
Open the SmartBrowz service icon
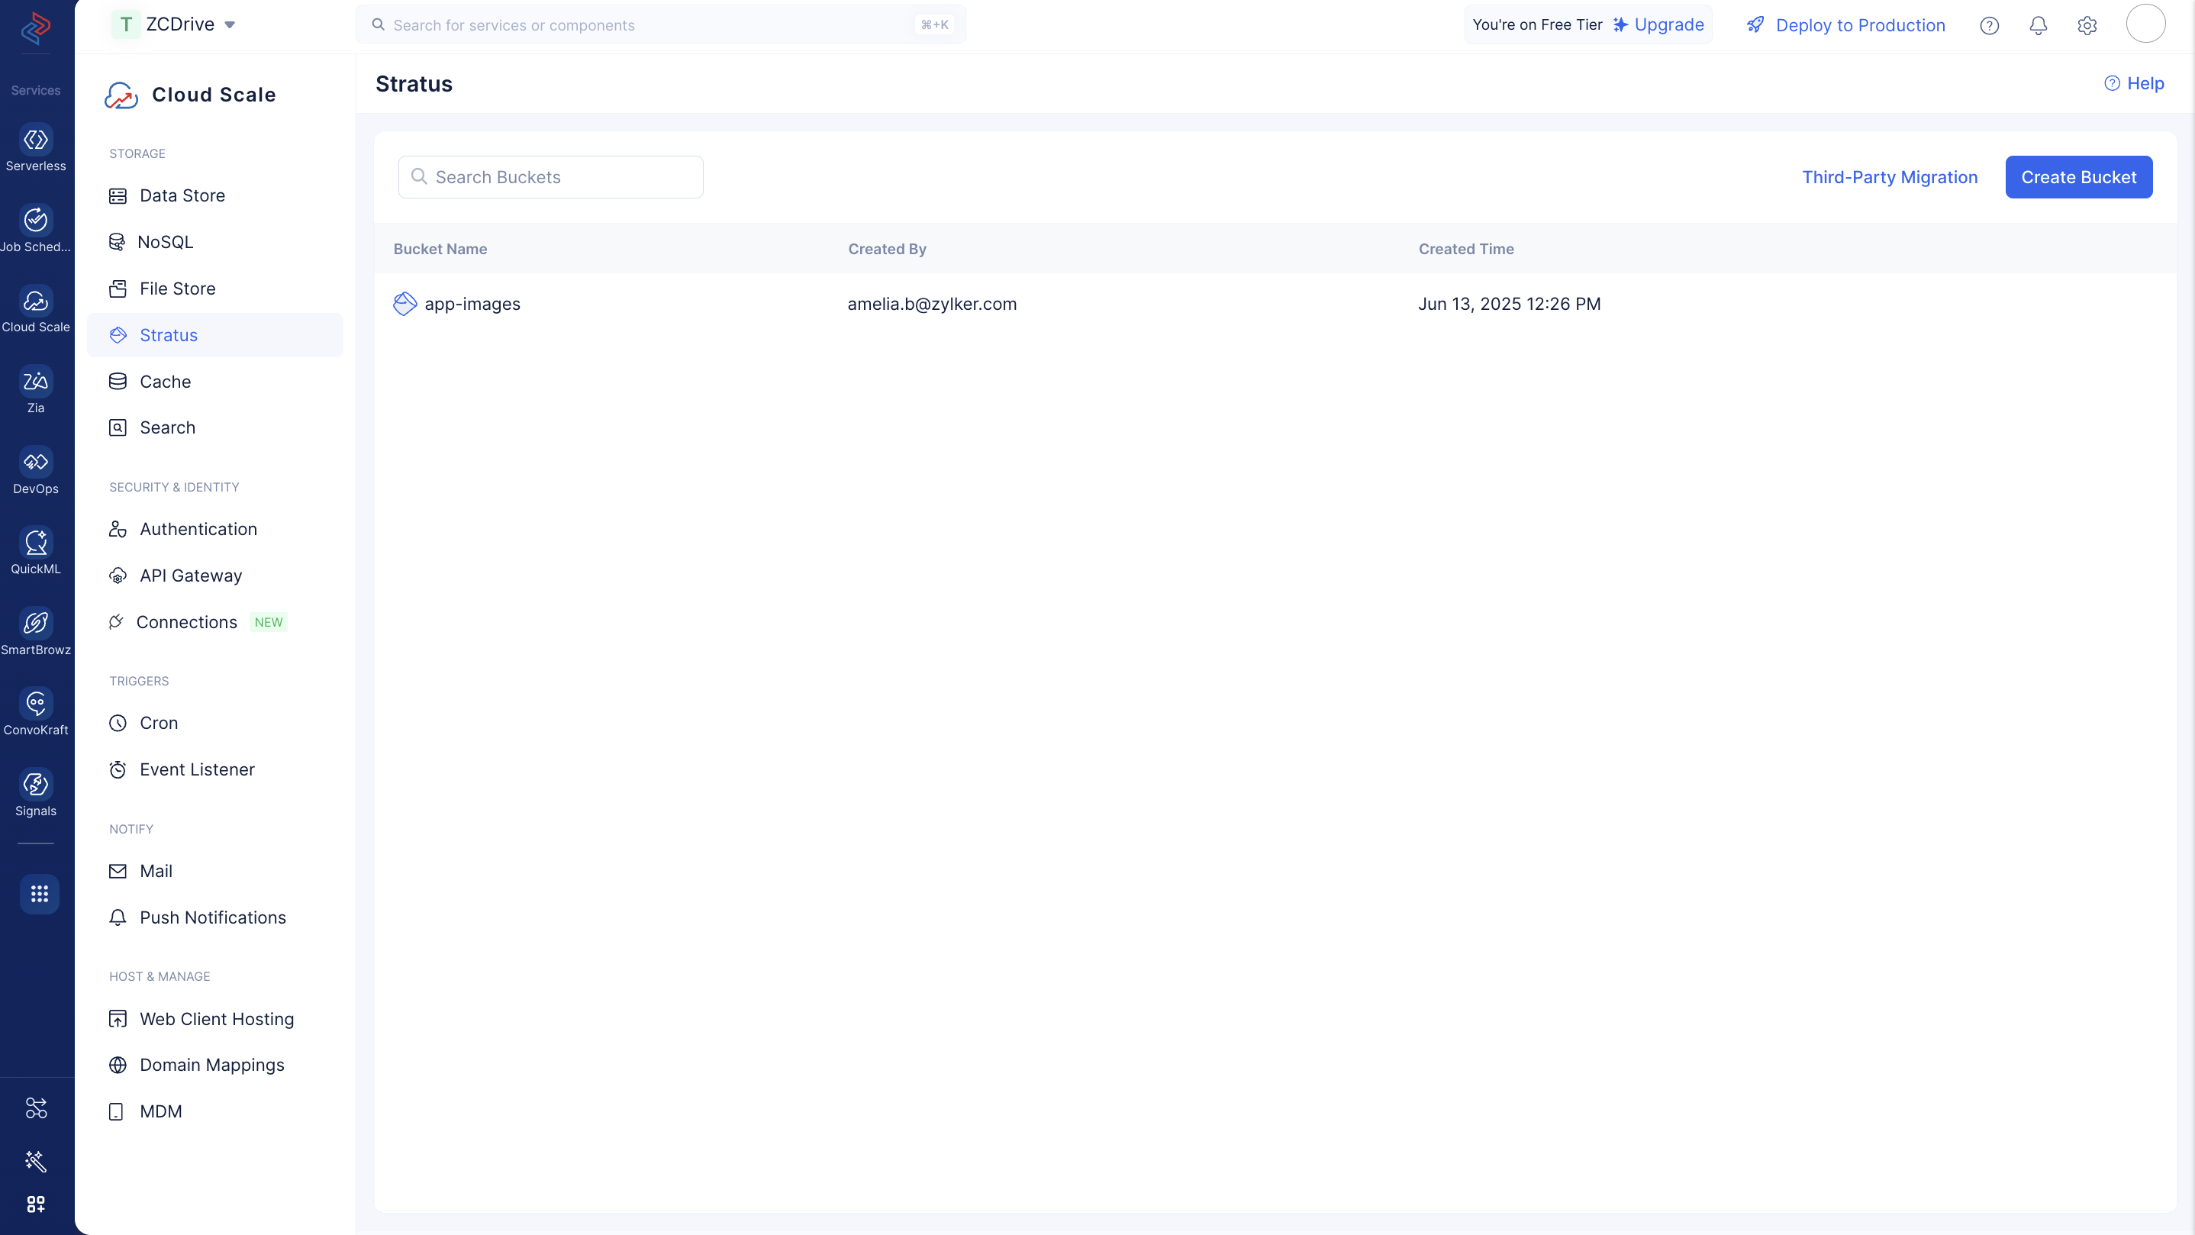[x=36, y=623]
